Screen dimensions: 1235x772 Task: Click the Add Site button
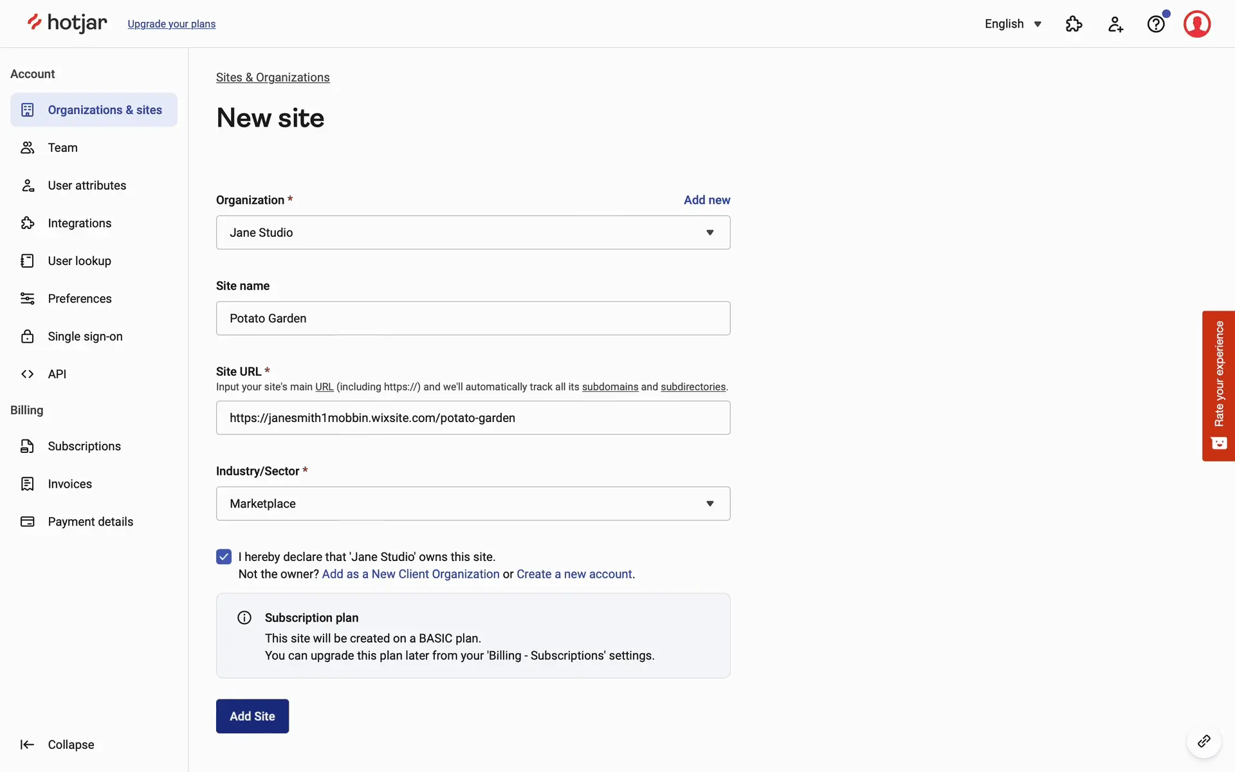tap(252, 716)
